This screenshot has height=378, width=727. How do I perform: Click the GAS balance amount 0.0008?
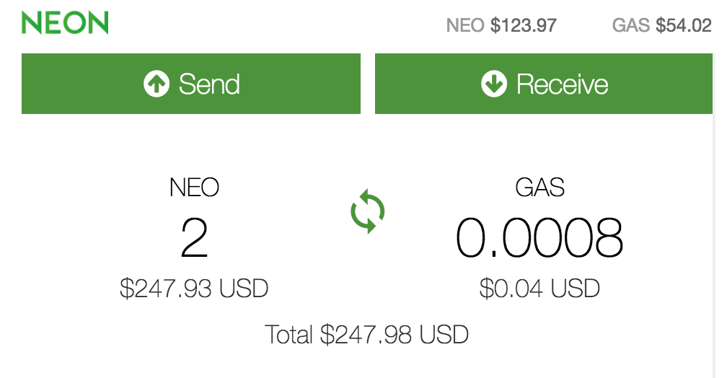(x=539, y=239)
